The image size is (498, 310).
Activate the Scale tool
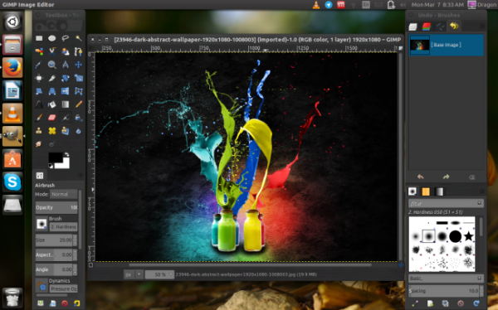[x=79, y=78]
